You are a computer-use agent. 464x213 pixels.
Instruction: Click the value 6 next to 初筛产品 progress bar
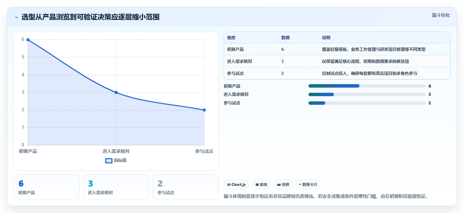coord(430,86)
